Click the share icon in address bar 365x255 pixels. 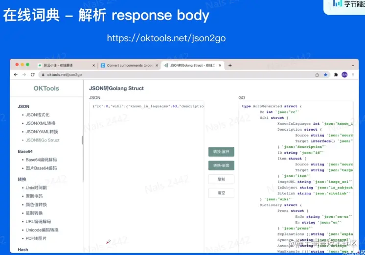[x=317, y=75]
